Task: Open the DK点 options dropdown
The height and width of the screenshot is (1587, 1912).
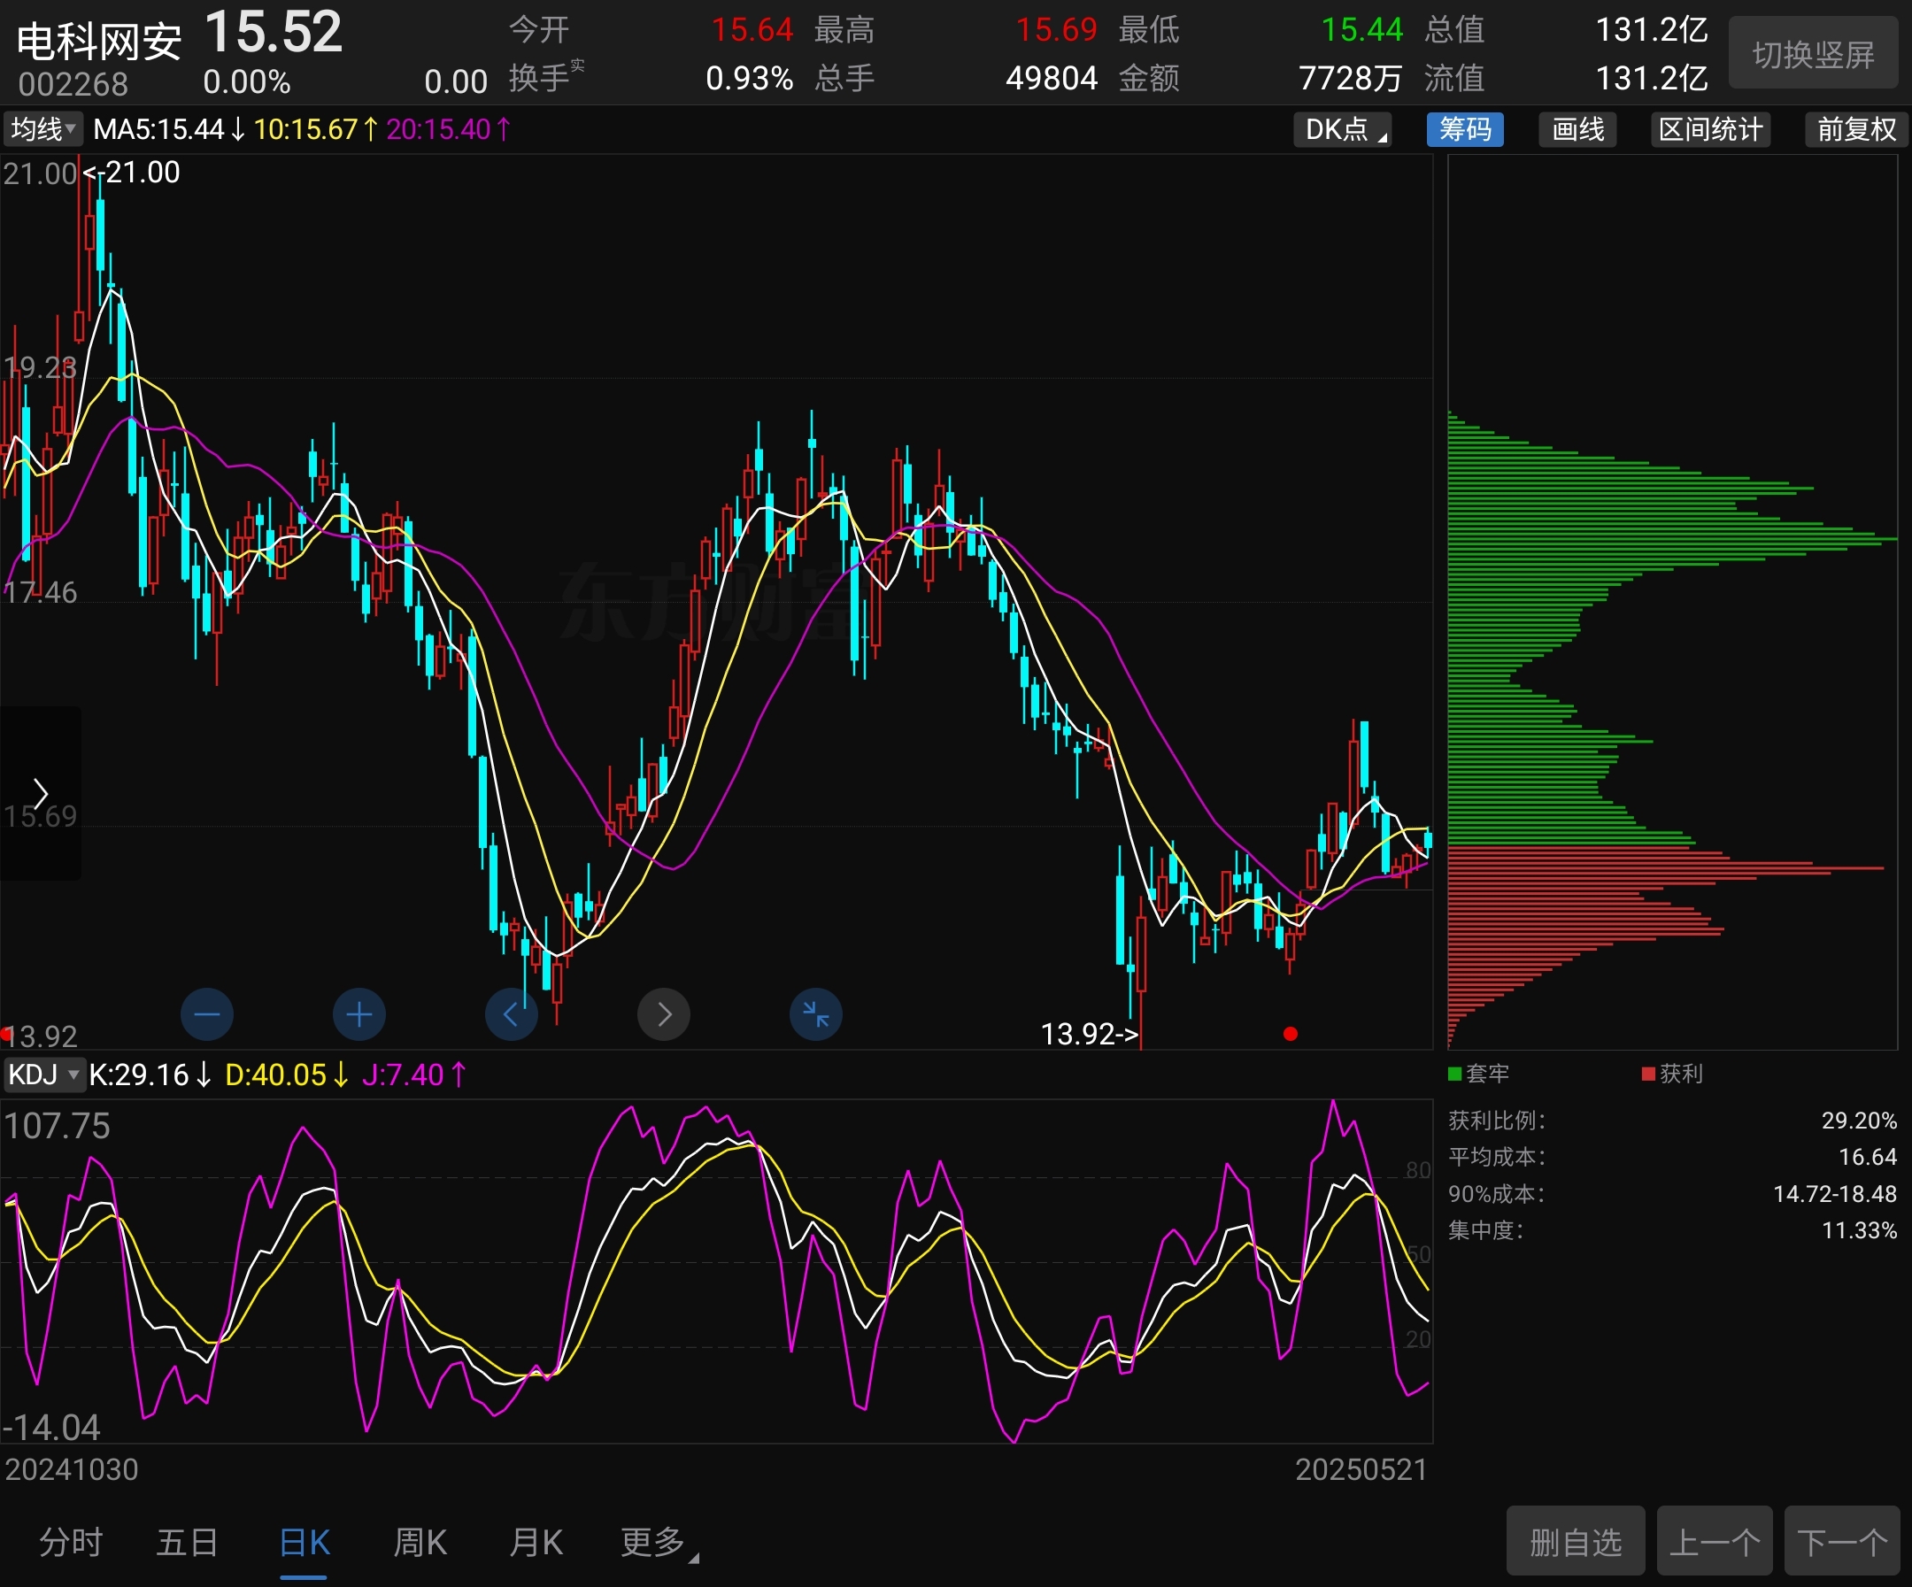Action: click(1343, 129)
